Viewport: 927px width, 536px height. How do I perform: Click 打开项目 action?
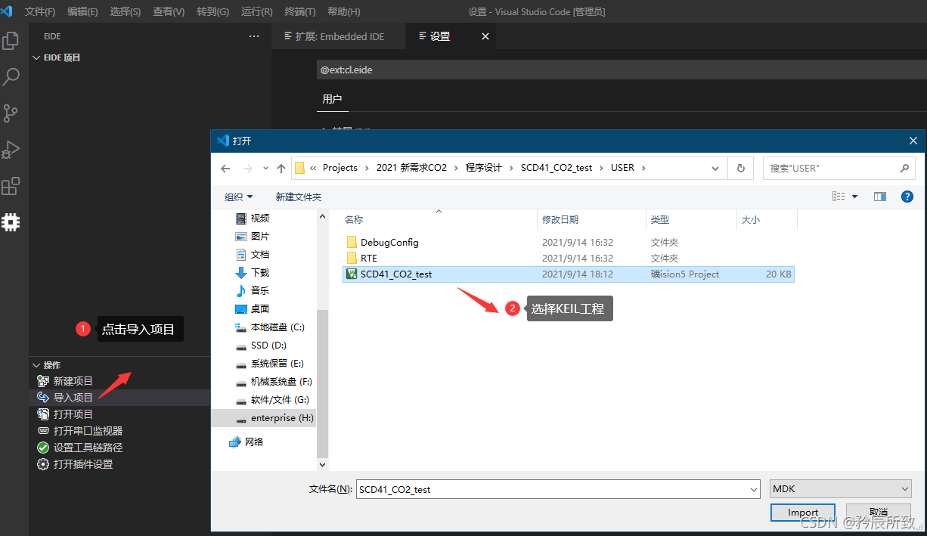tap(73, 414)
